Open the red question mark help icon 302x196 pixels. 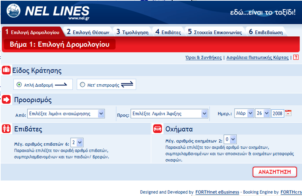coord(296,57)
